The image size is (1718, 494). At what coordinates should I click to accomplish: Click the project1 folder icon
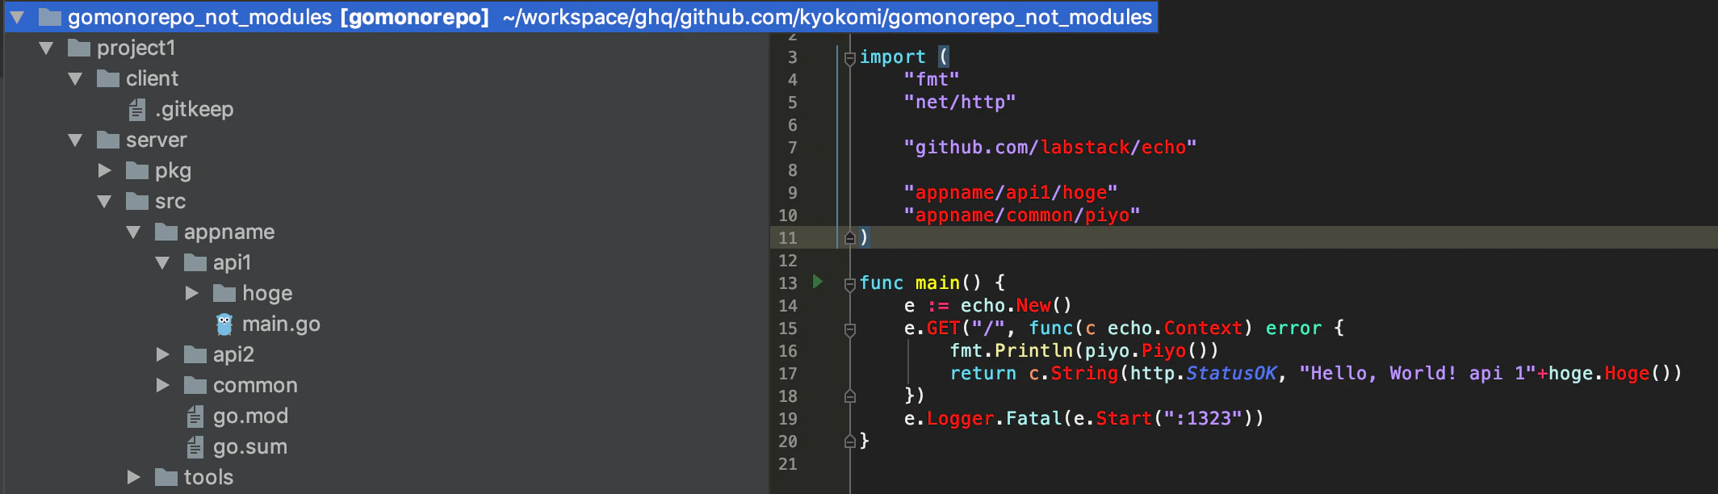[79, 48]
